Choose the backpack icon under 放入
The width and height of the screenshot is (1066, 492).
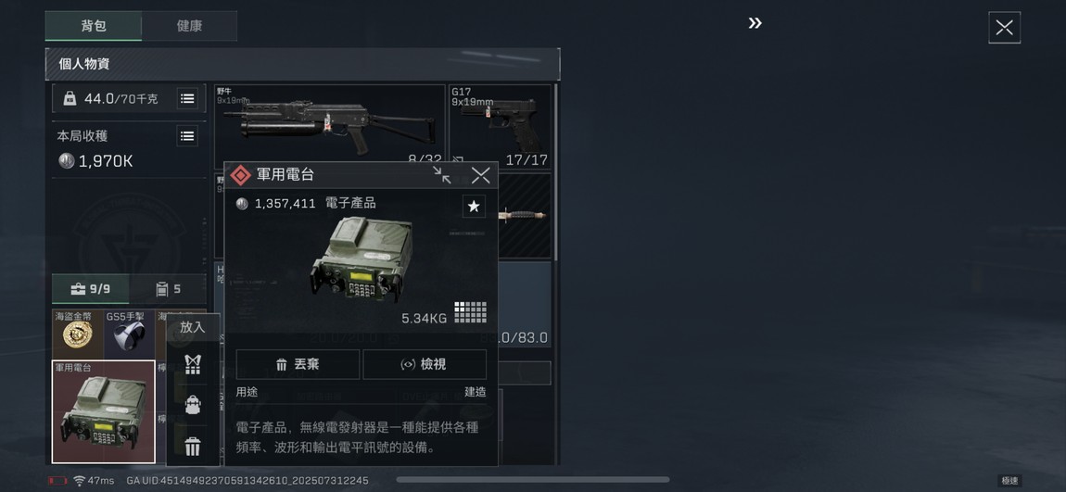pos(193,405)
